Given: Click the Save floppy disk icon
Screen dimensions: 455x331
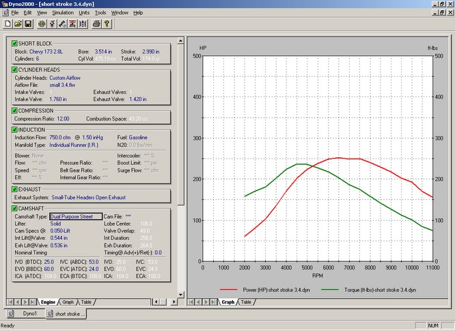Looking at the screenshot, I should pyautogui.click(x=28, y=24).
